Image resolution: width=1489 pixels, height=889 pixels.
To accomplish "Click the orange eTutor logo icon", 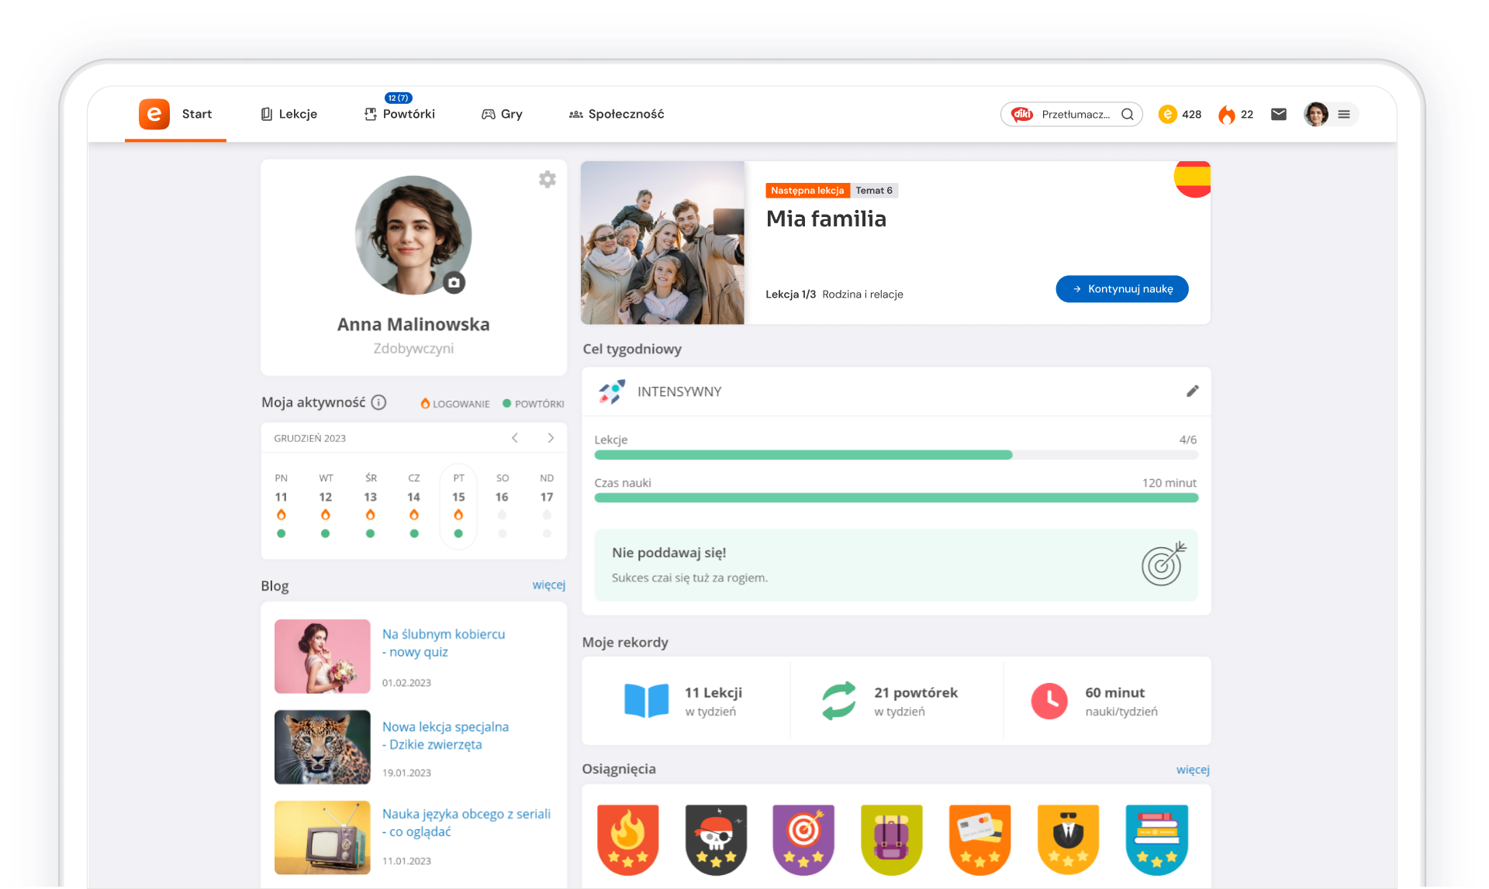I will [154, 114].
